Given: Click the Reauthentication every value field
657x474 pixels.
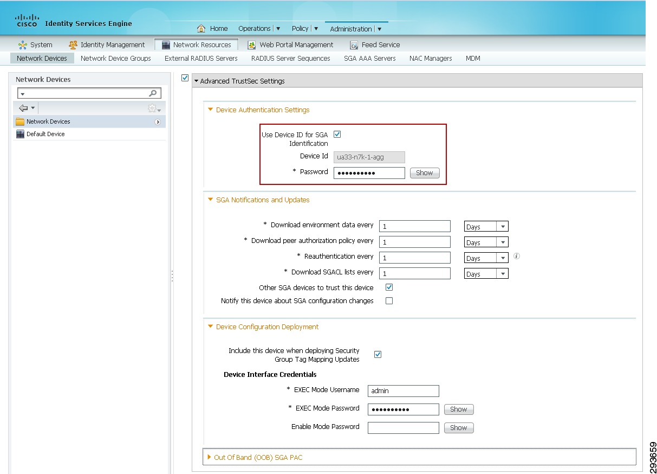Looking at the screenshot, I should pyautogui.click(x=415, y=258).
